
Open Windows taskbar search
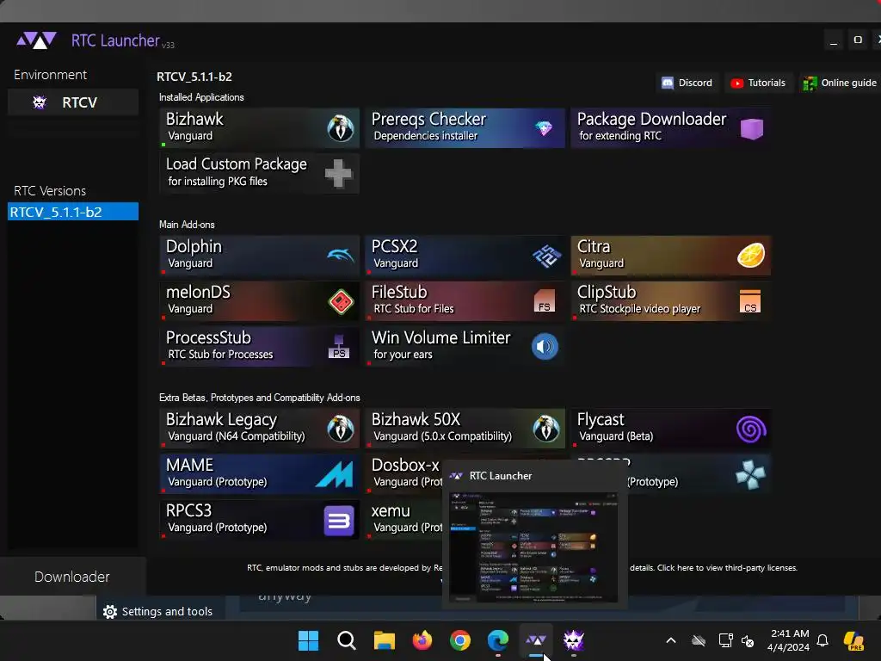pos(347,640)
